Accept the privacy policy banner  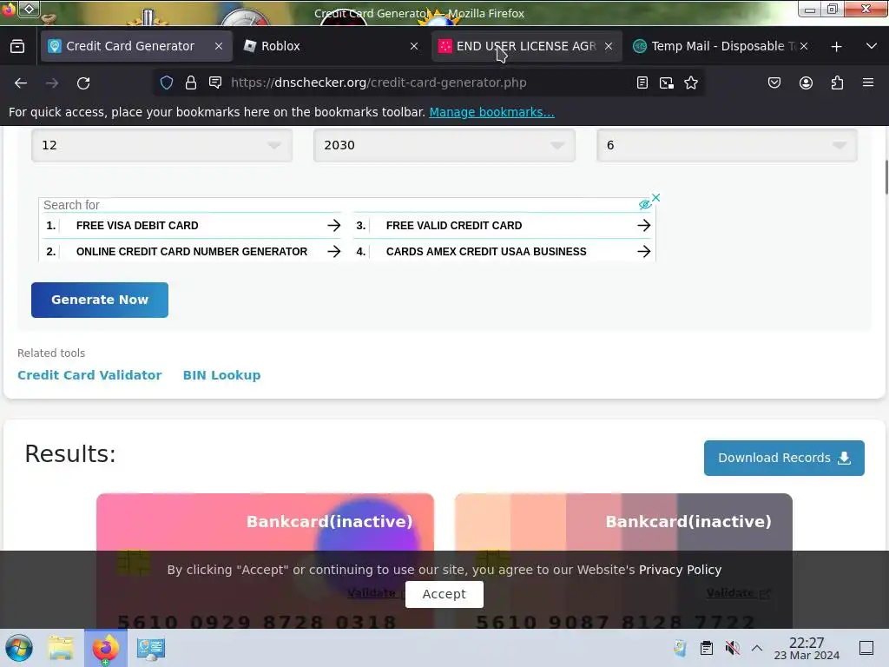click(444, 594)
